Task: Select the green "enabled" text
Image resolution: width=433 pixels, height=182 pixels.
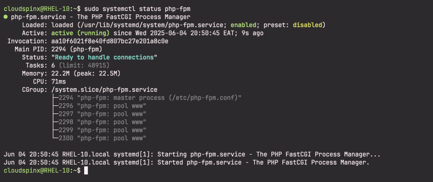Action: [244, 25]
